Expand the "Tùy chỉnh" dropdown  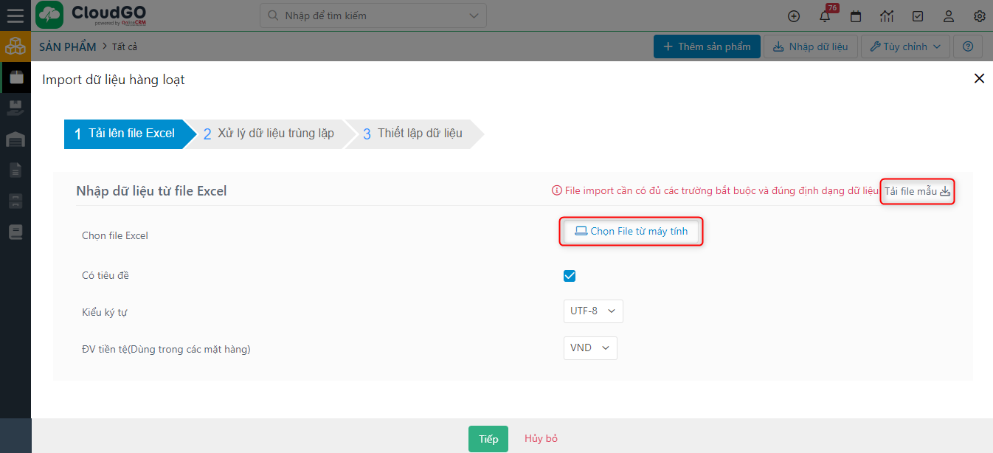point(905,46)
